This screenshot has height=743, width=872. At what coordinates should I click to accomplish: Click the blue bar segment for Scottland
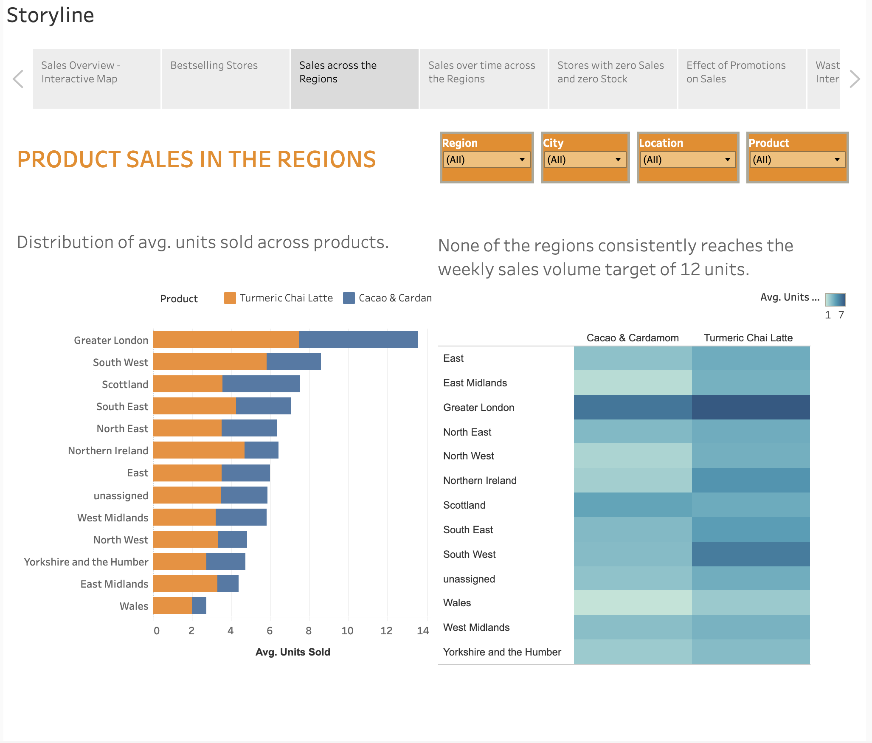(x=261, y=384)
